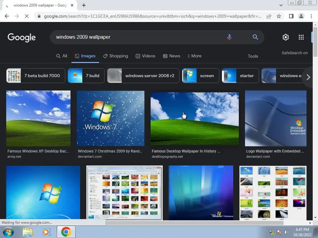Screen dimensions: 318x238
Task: Click the network tray icon
Action: pos(271,232)
